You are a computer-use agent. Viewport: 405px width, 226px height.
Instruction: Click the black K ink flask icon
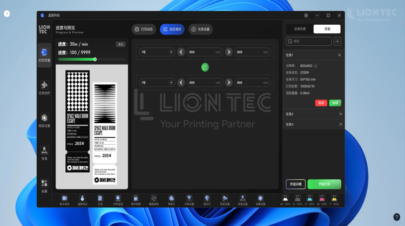coord(298,198)
